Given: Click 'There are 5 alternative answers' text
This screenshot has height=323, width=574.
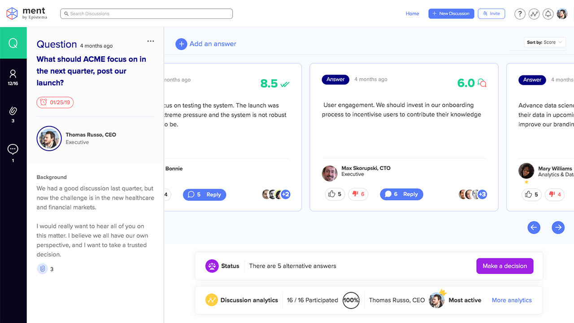Looking at the screenshot, I should [x=292, y=266].
